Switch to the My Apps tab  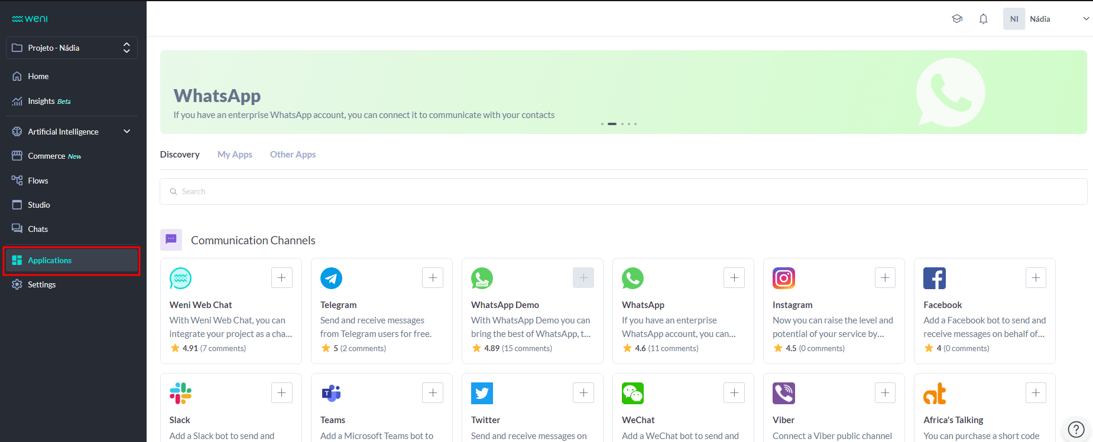pyautogui.click(x=235, y=155)
